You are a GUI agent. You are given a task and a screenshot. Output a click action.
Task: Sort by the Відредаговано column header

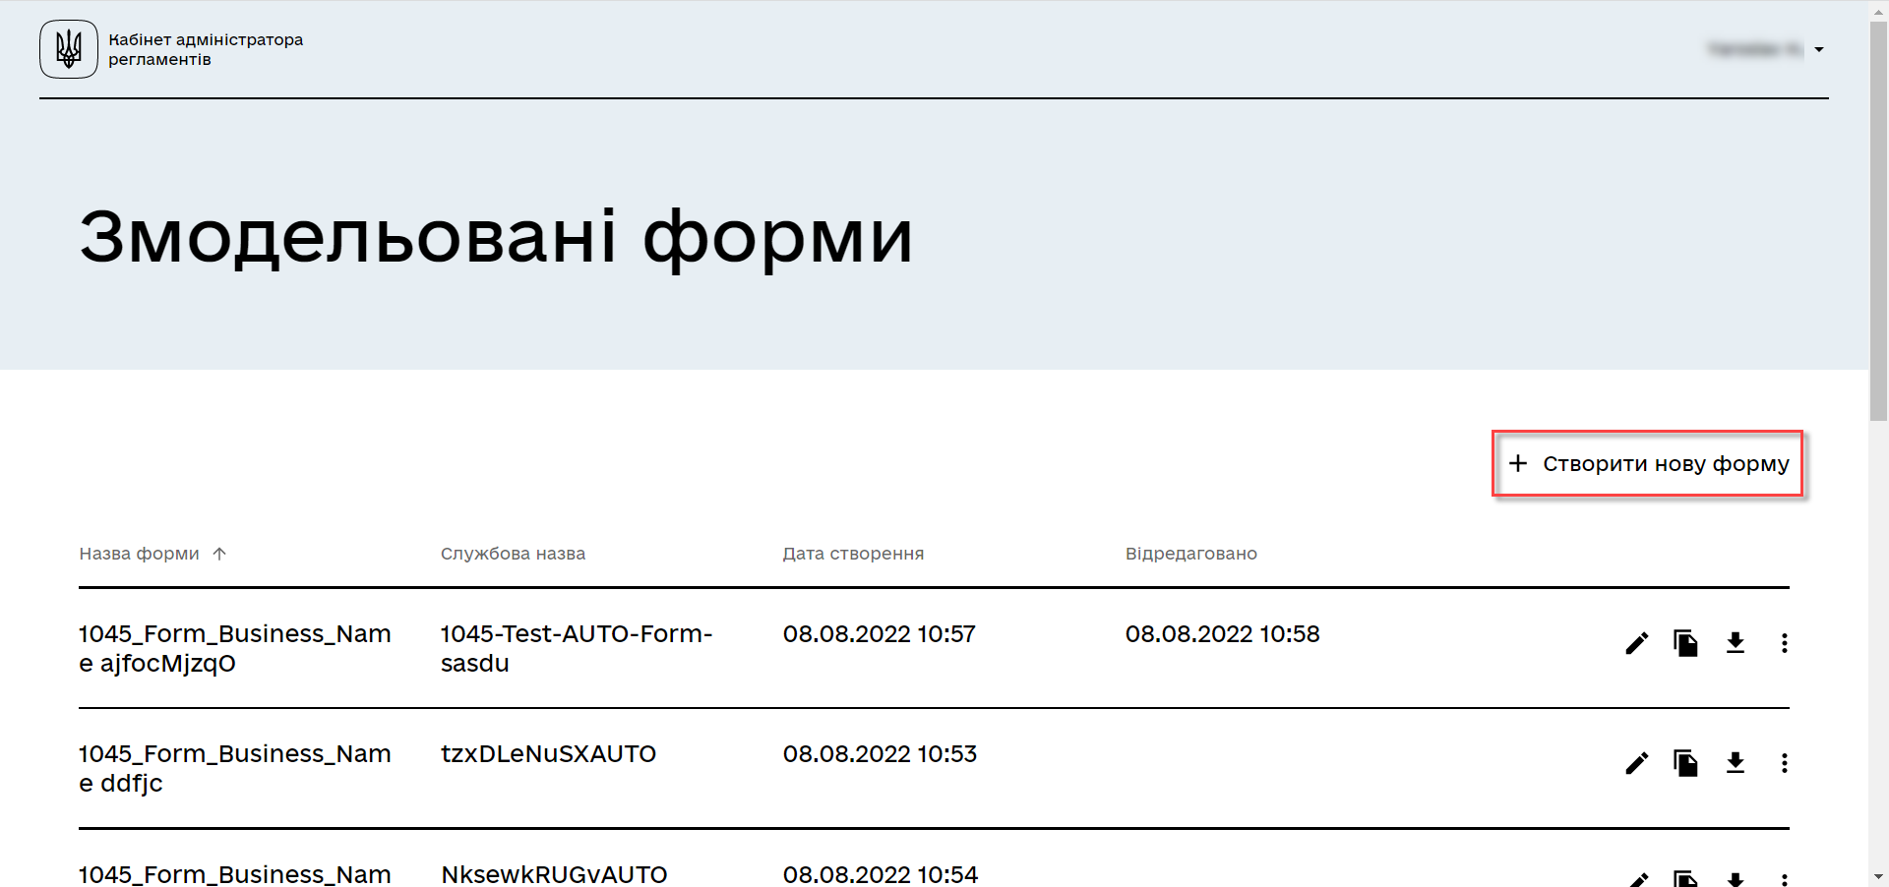pyautogui.click(x=1190, y=554)
